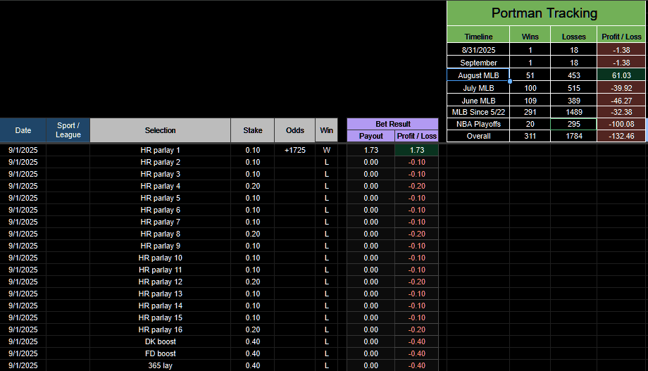Image resolution: width=648 pixels, height=371 pixels.
Task: Select the W result for HR parlay 1
Action: tap(327, 150)
